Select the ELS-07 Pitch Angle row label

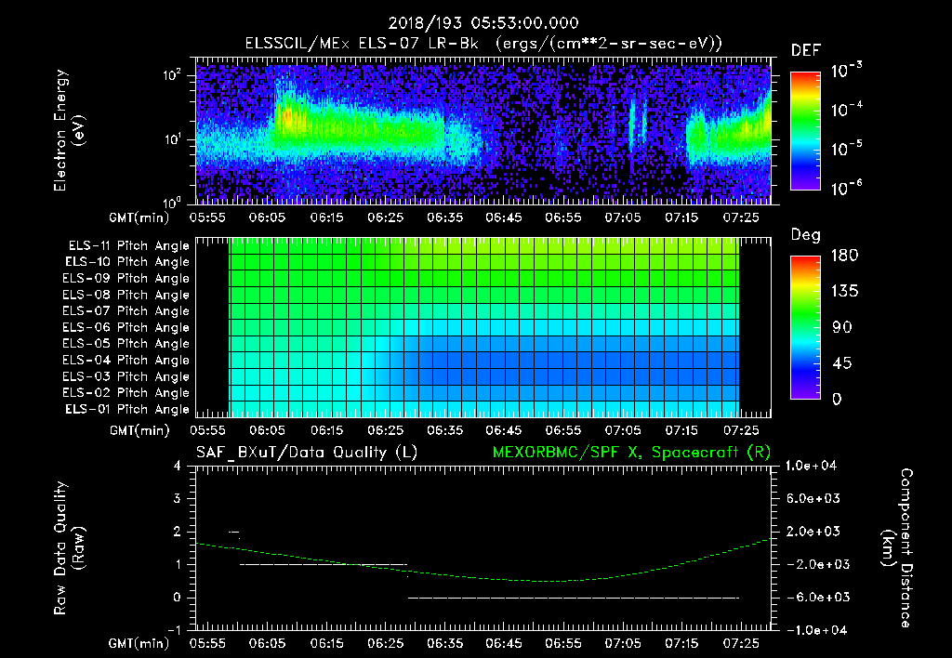(x=126, y=311)
